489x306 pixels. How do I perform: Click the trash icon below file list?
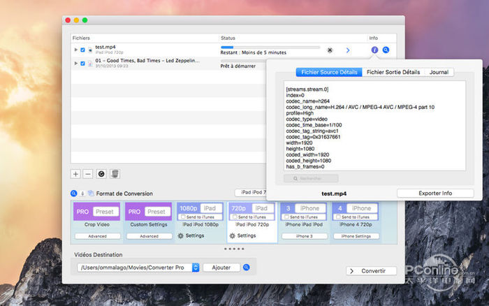point(116,173)
